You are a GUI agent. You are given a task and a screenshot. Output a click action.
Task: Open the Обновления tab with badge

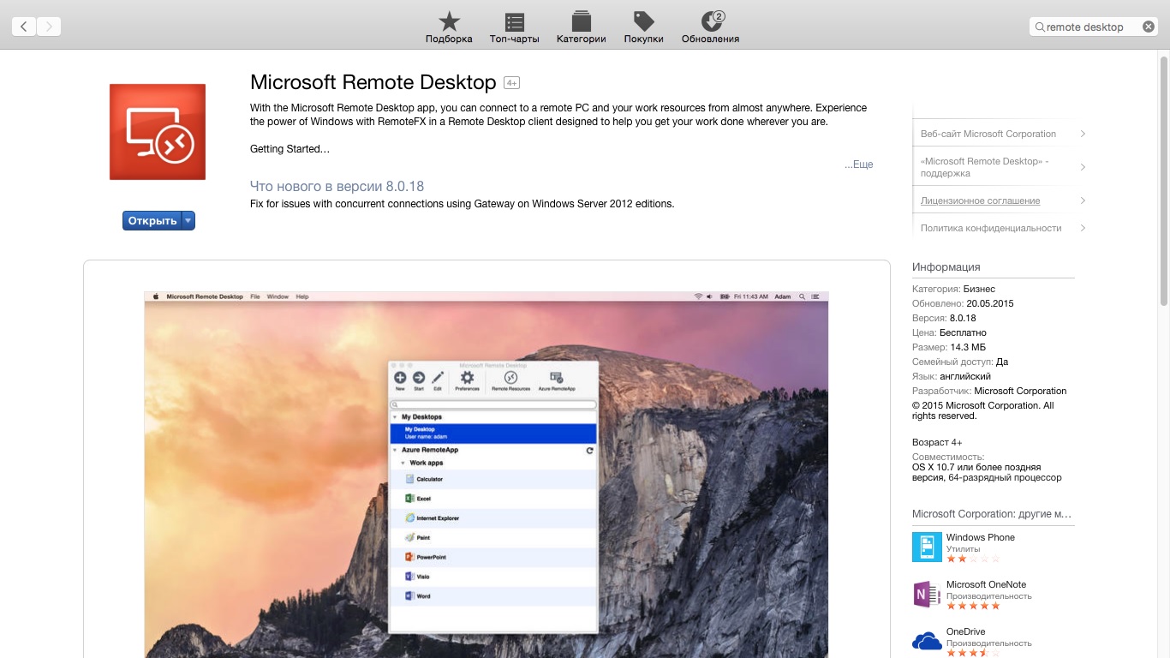click(x=710, y=27)
